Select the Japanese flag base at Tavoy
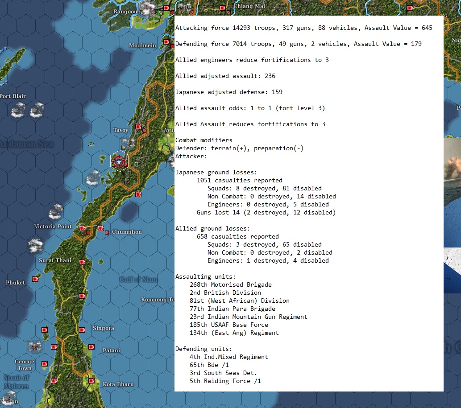This screenshot has width=461, height=408. (x=138, y=127)
